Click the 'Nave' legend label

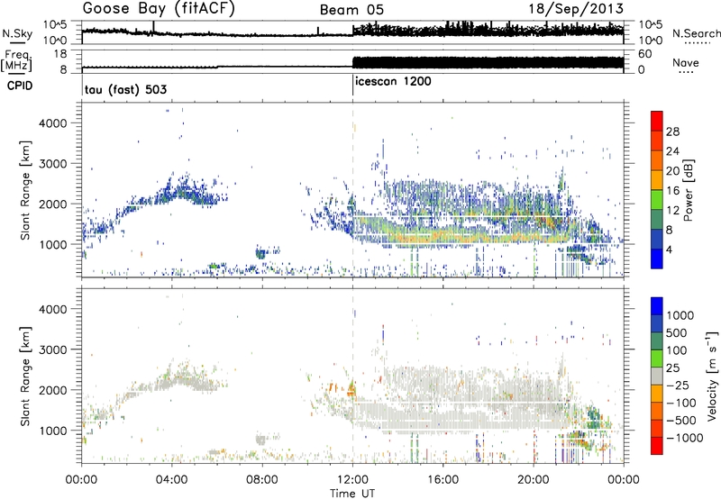[686, 62]
